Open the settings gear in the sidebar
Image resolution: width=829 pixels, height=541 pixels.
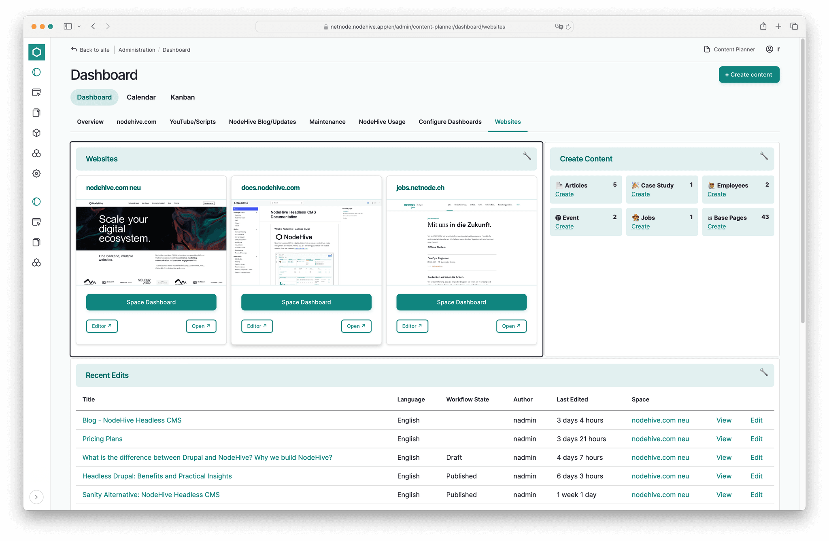(36, 173)
